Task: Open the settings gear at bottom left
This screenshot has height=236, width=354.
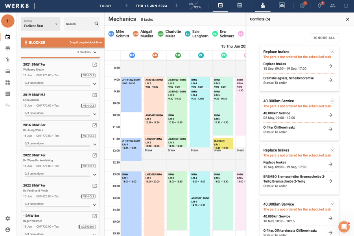Action: pyautogui.click(x=7, y=218)
